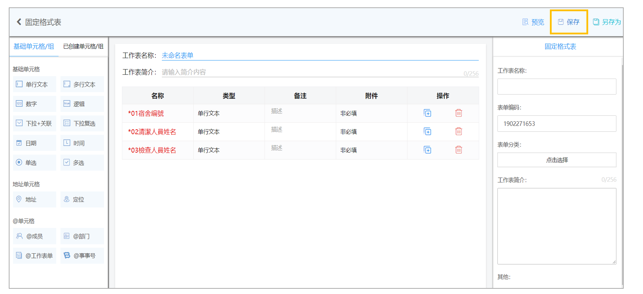Save the form with 保存
The width and height of the screenshot is (643, 294).
click(x=569, y=22)
